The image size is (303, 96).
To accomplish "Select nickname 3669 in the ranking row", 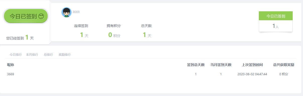I will click(x=11, y=74).
